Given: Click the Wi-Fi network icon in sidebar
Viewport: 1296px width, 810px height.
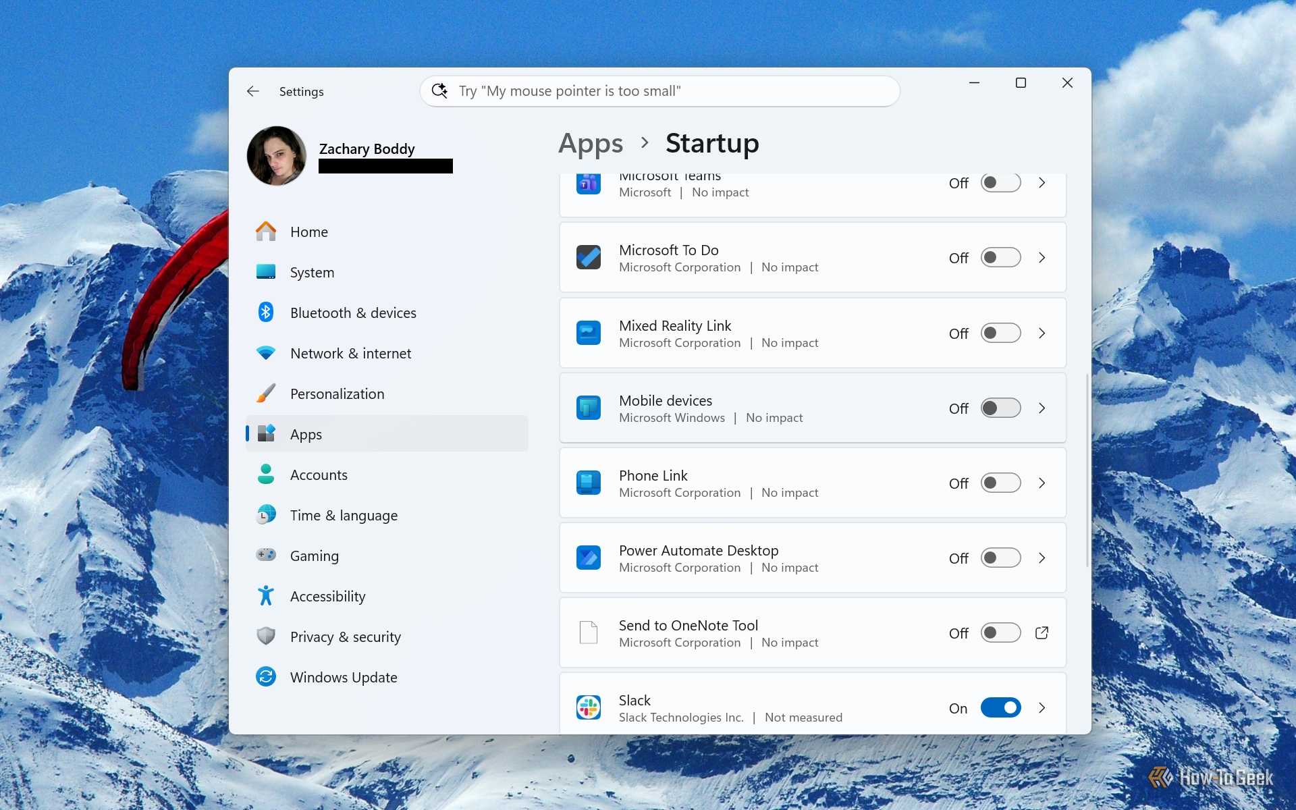Looking at the screenshot, I should coord(266,353).
